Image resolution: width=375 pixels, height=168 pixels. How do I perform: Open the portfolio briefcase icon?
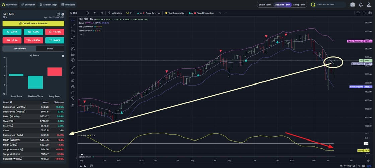(353, 5)
